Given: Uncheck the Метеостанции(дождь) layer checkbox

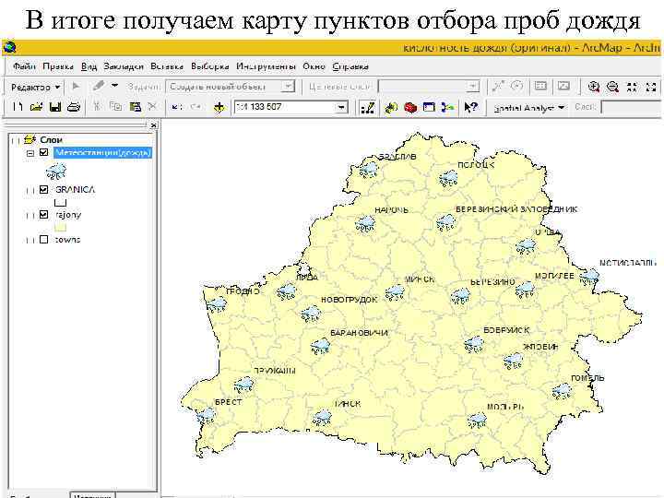Looking at the screenshot, I should point(44,152).
